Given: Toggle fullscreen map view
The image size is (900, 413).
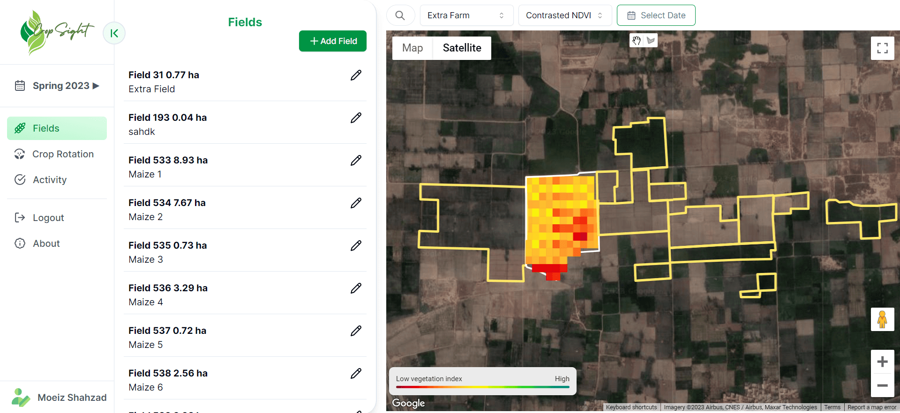Looking at the screenshot, I should tap(882, 48).
